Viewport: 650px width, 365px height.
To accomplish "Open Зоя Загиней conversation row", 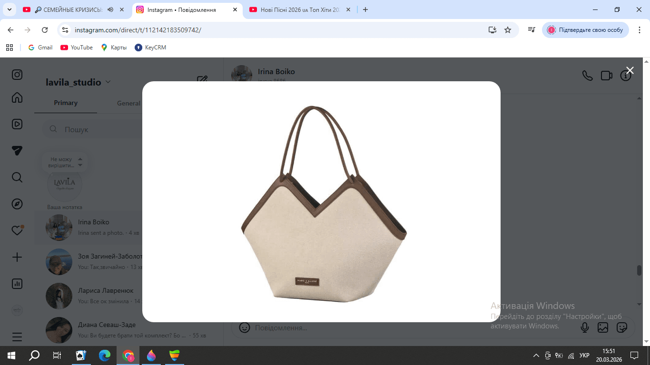I will [x=128, y=262].
